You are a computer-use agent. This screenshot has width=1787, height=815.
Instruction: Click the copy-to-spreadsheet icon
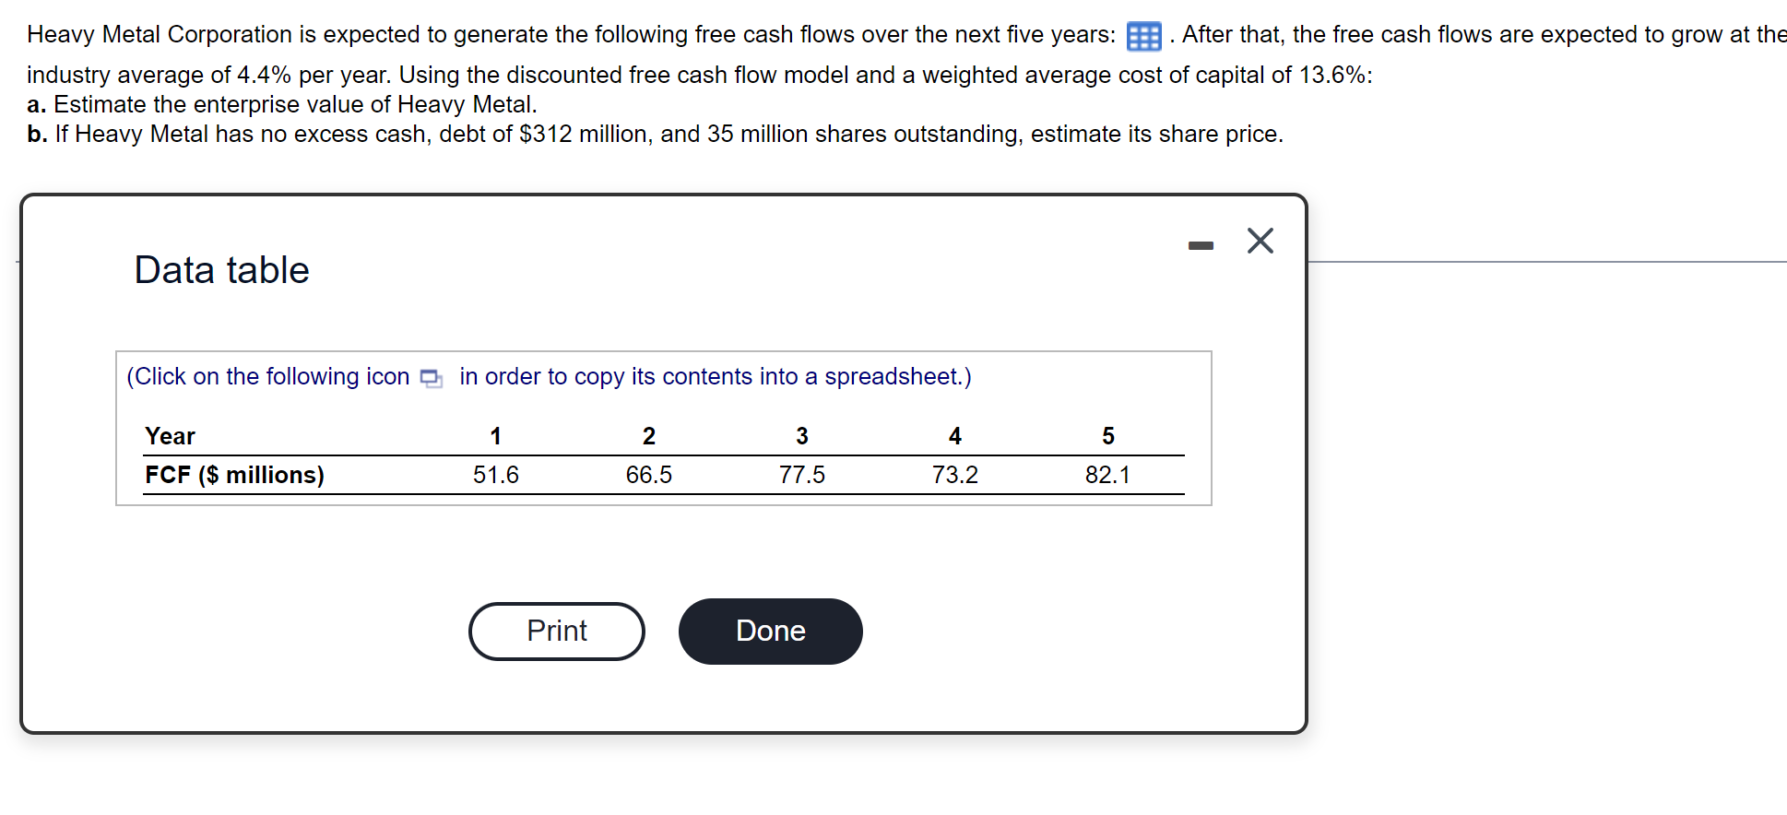[431, 378]
